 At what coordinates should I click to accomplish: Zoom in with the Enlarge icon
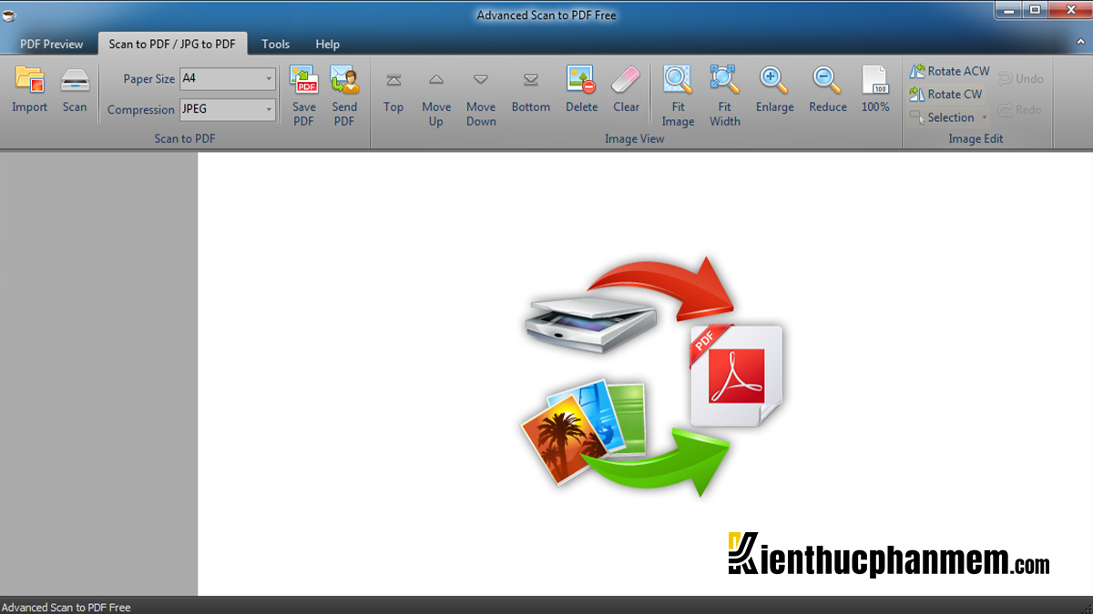[774, 79]
